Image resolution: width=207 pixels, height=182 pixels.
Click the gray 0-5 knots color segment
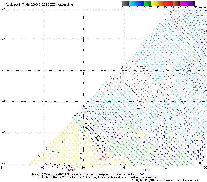point(125,3)
